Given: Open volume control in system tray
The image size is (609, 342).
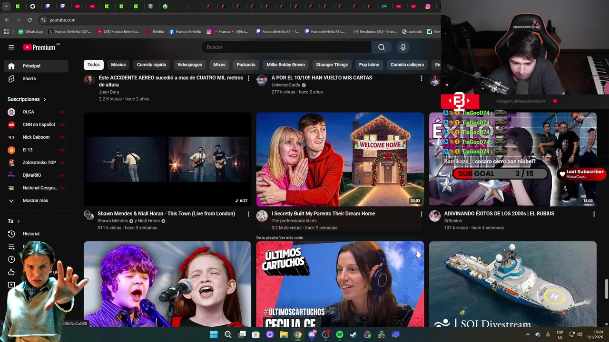Looking at the screenshot, I should pyautogui.click(x=580, y=334).
